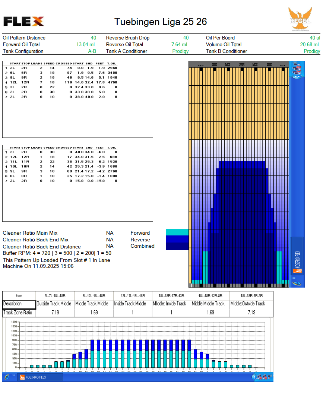
Task: Expand quick launch chevron in the bottom taskbar
Action: pos(13,376)
